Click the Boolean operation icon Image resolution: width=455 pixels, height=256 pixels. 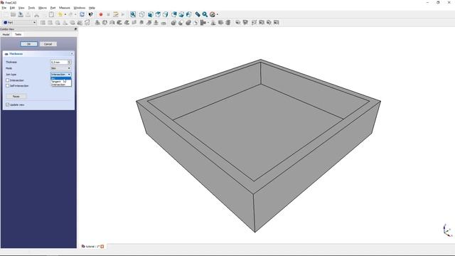click(x=173, y=22)
